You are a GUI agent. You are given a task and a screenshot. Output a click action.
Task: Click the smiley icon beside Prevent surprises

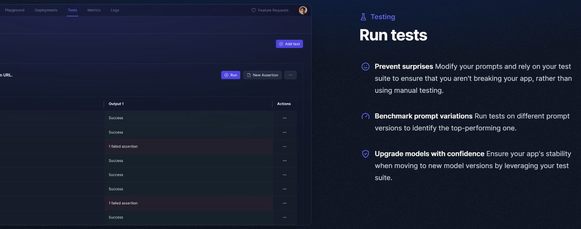pyautogui.click(x=366, y=67)
